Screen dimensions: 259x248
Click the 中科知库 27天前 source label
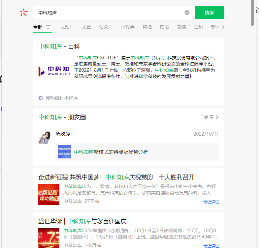[x=81, y=201]
